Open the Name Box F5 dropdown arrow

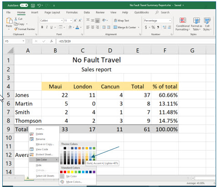(23, 41)
